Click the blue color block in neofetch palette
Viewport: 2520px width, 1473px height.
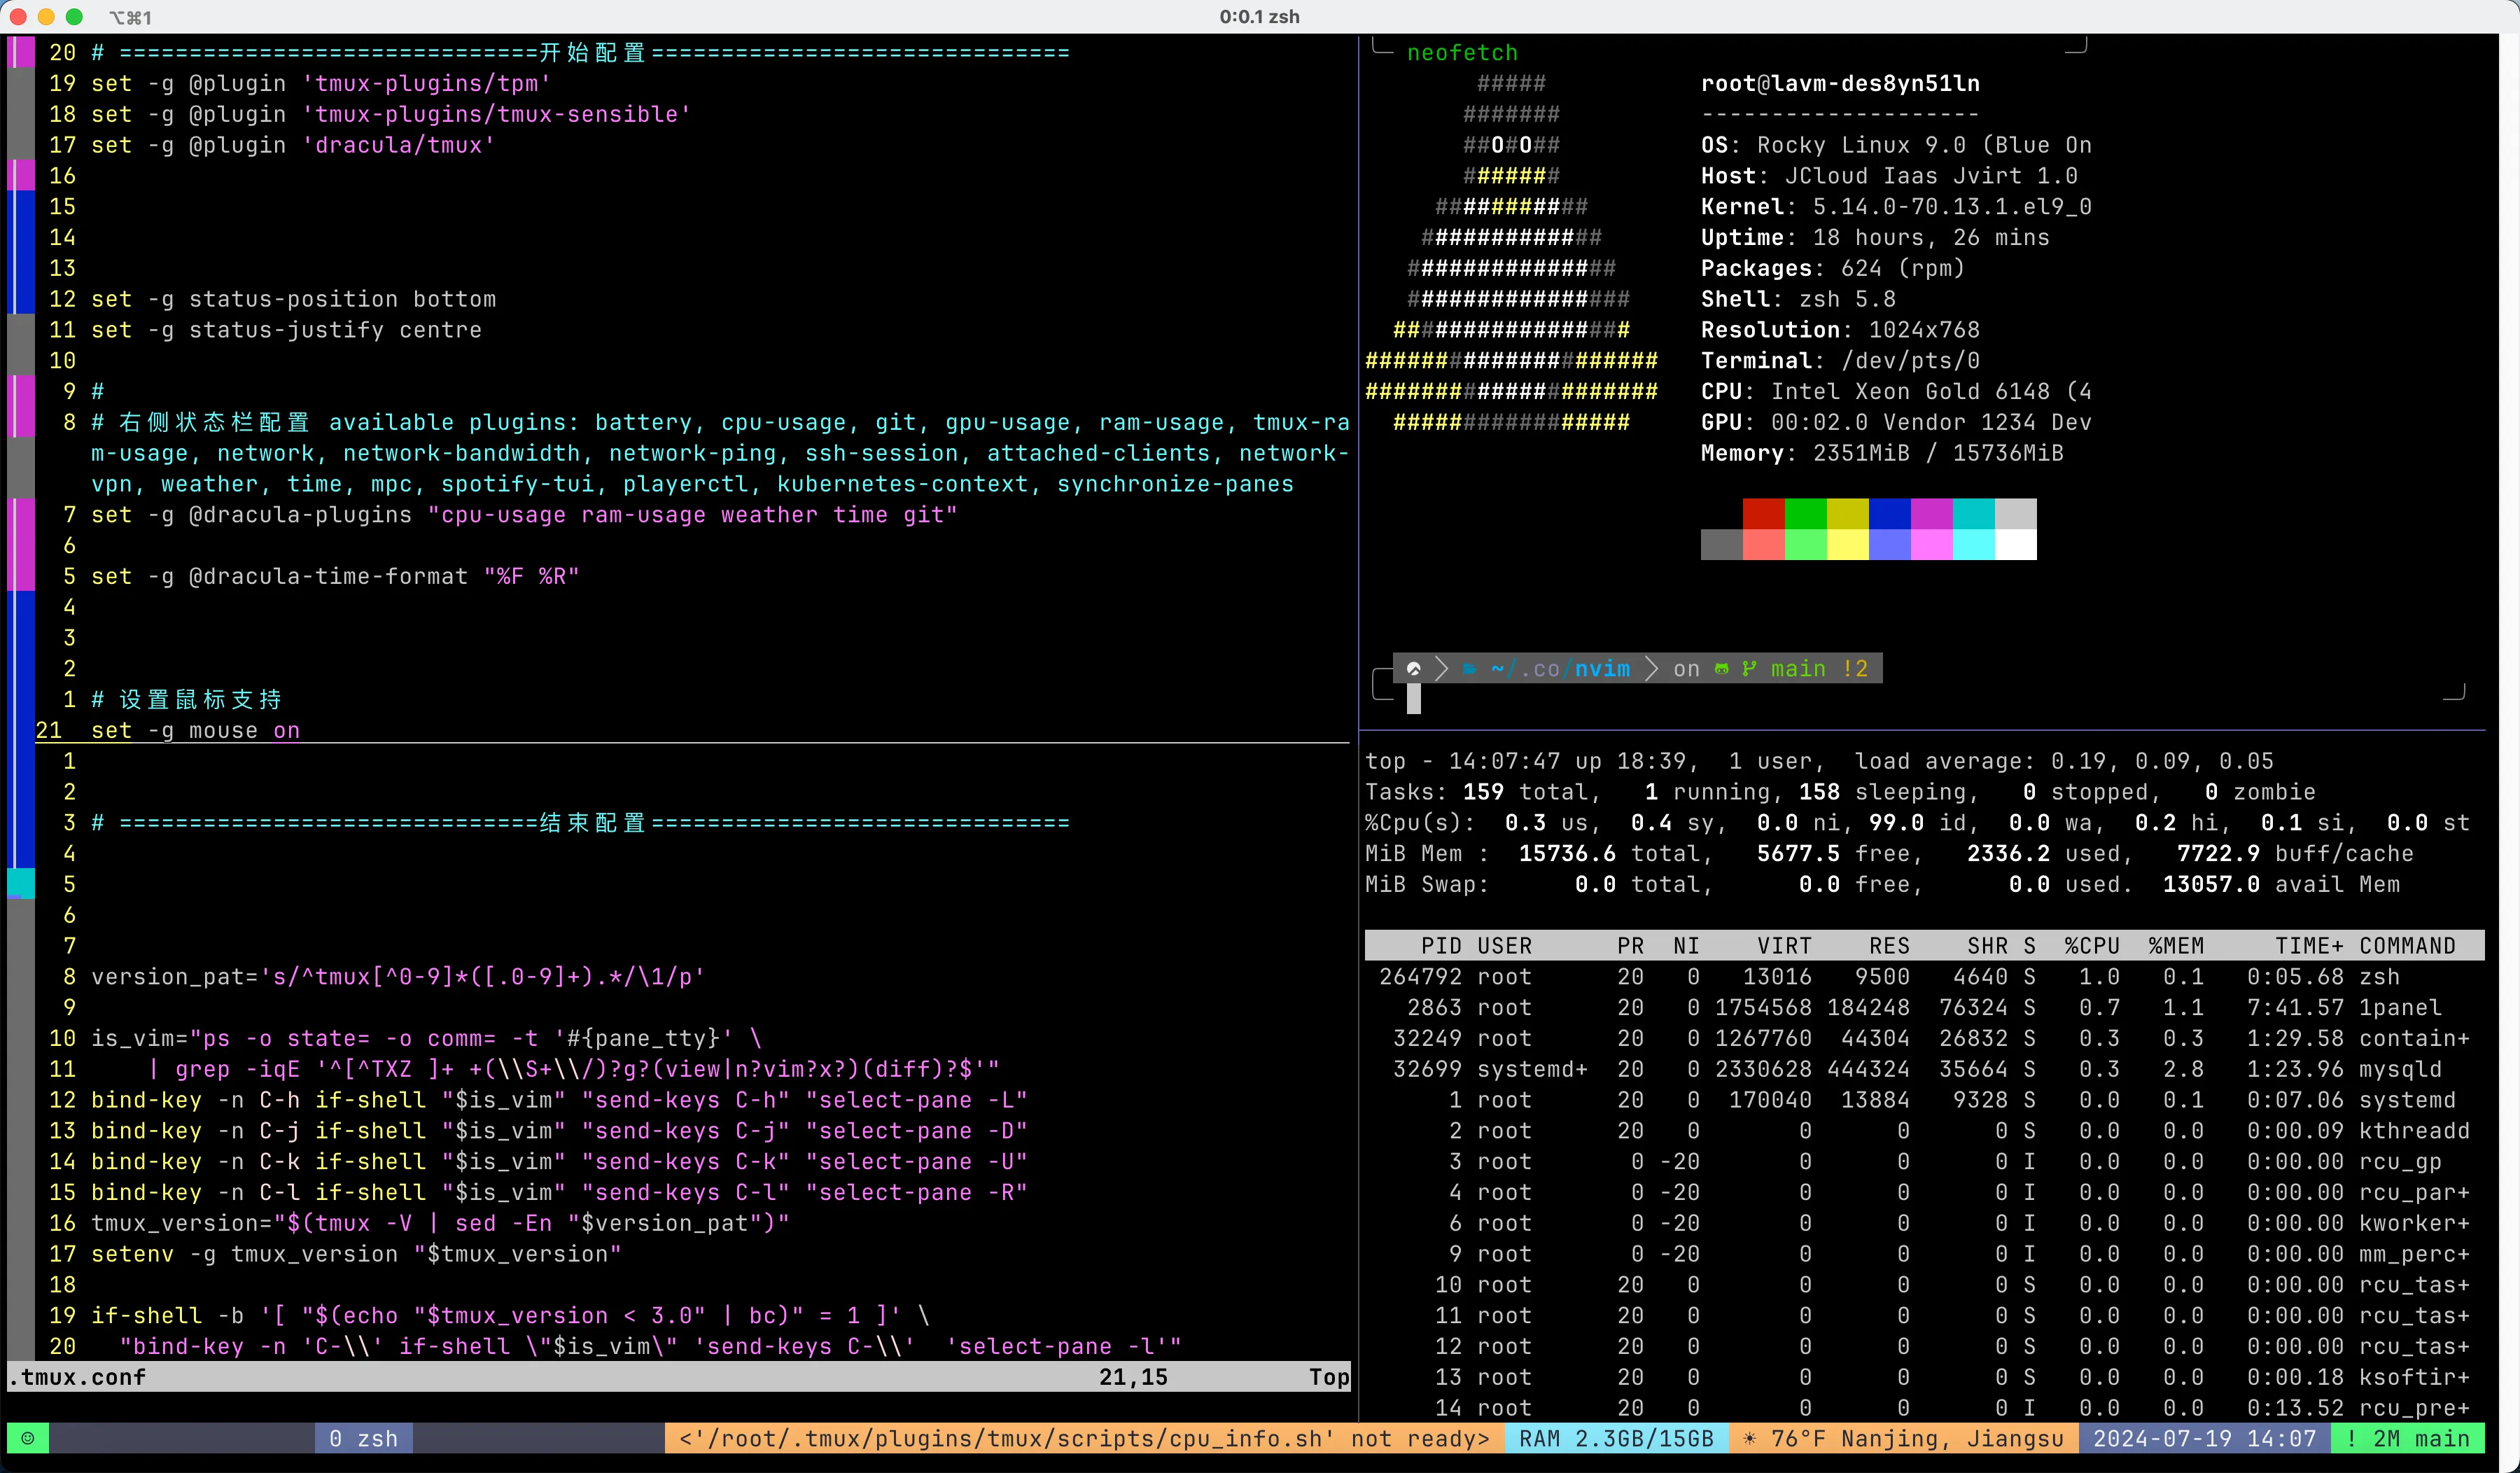coord(1890,514)
